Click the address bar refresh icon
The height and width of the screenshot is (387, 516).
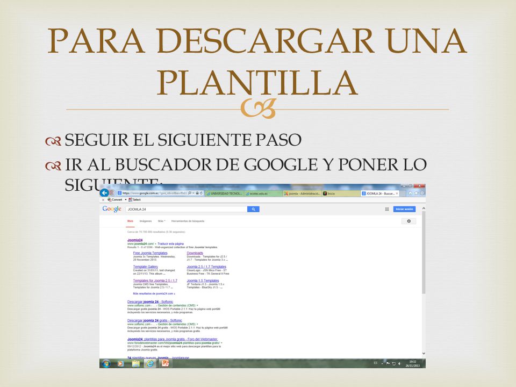[201, 193]
